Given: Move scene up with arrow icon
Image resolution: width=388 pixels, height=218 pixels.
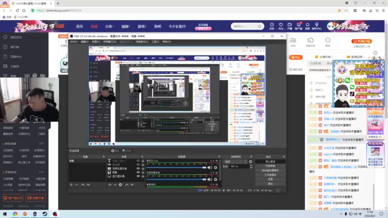Looking at the screenshot, I should pyautogui.click(x=83, y=185).
